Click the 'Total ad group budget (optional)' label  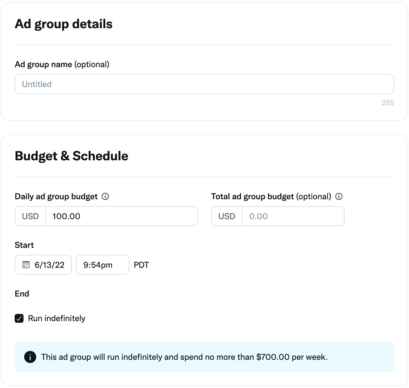(x=271, y=196)
